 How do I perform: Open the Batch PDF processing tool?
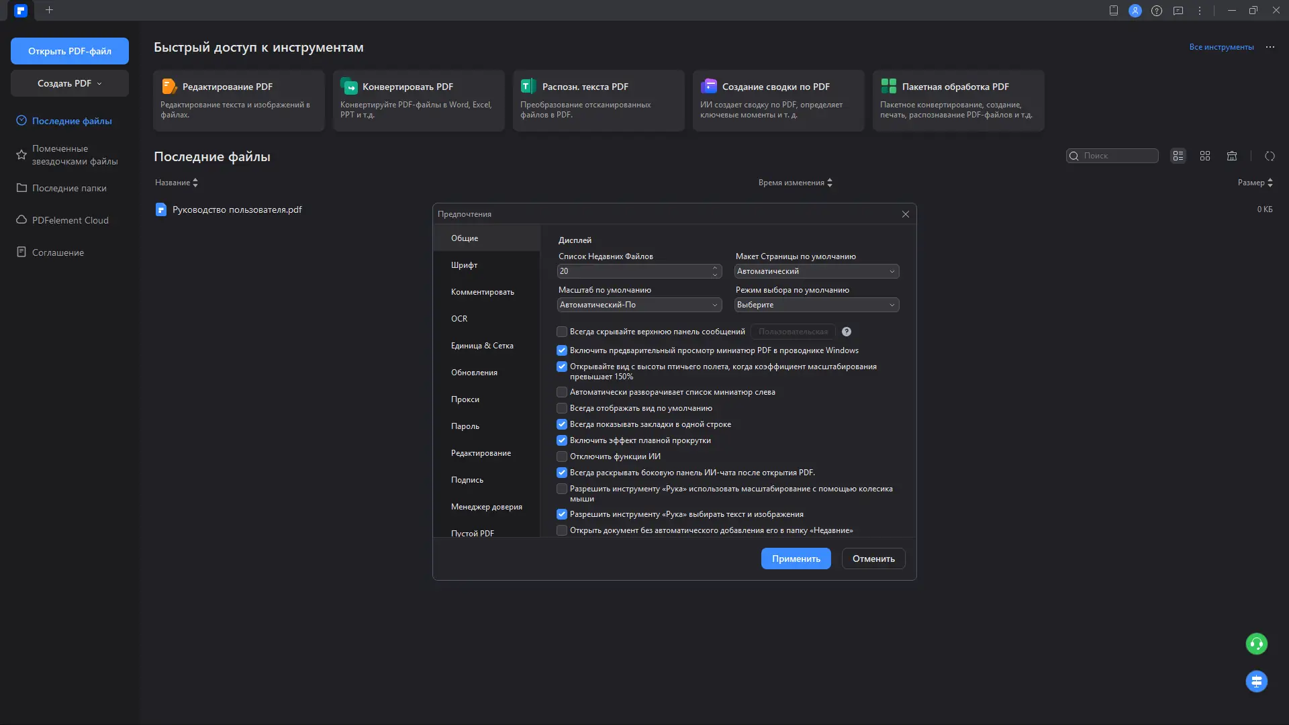click(x=958, y=100)
